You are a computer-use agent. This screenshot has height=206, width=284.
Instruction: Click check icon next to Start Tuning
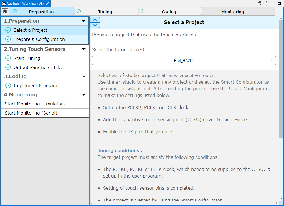pyautogui.click(x=8, y=58)
